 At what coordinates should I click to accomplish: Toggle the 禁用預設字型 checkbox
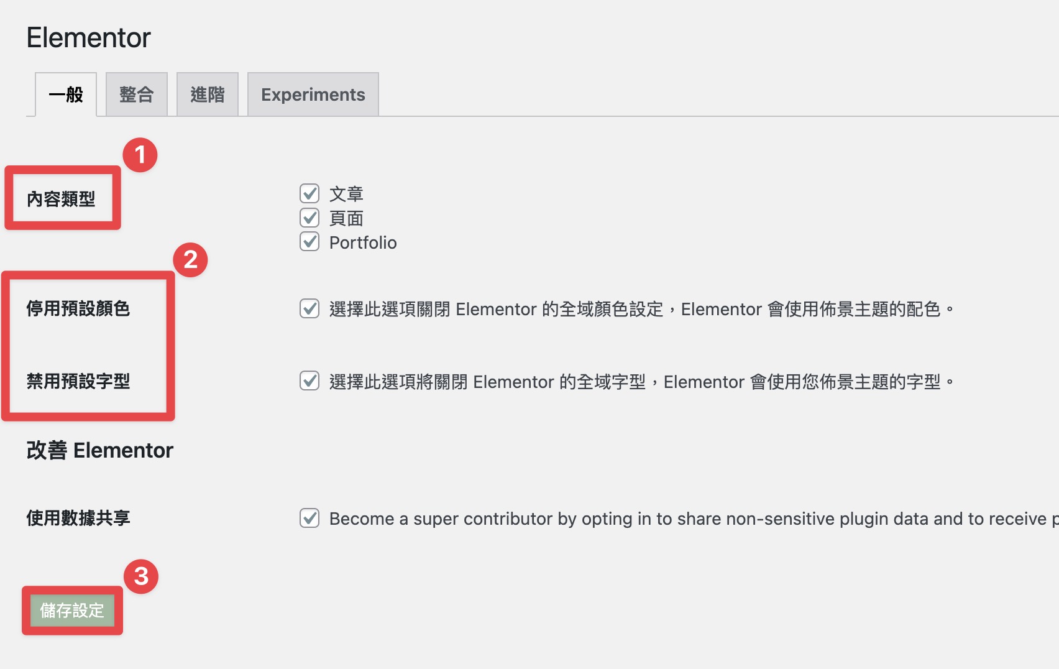click(309, 381)
